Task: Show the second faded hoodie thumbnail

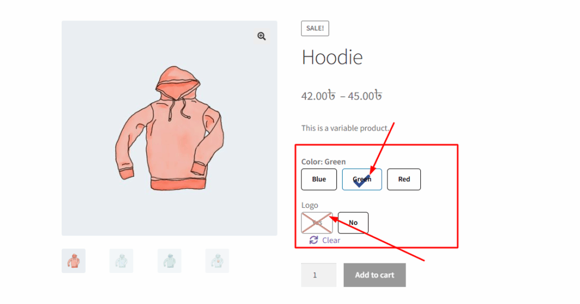Action: click(121, 261)
